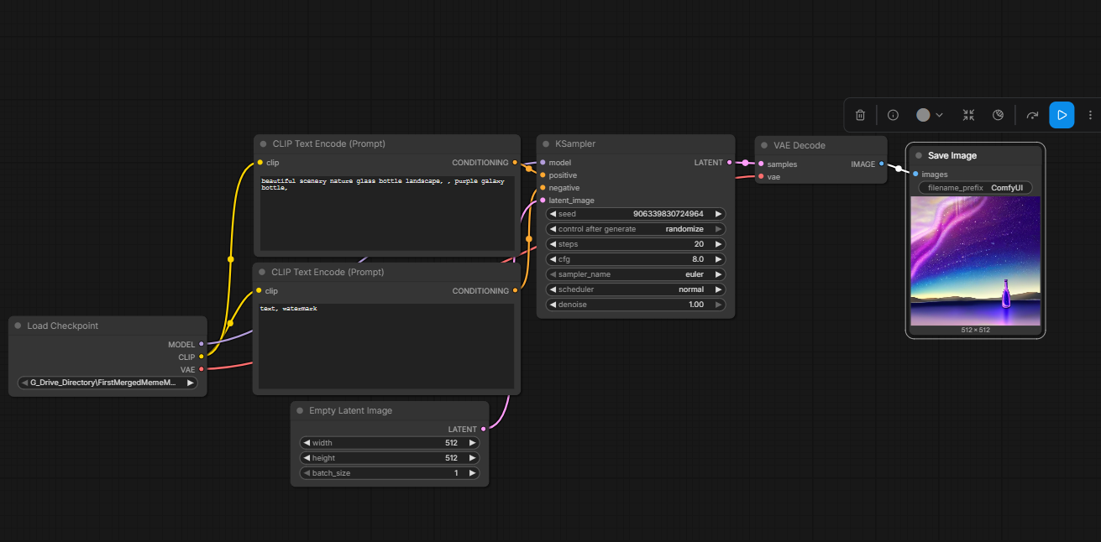Open the scheduler normal selector

[636, 289]
